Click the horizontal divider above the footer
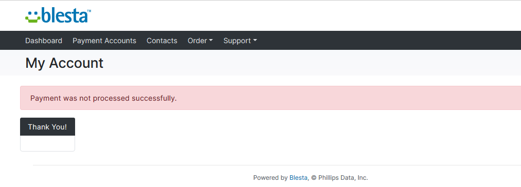 277,165
